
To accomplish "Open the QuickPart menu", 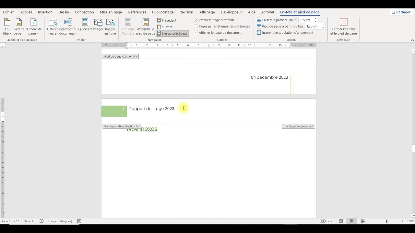I will 85,27.
